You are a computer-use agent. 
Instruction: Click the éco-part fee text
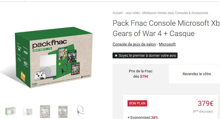203,111
